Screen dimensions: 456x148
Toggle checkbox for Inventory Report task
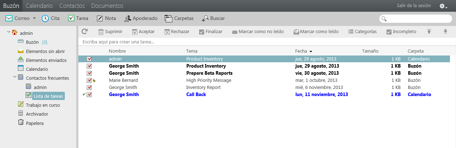click(89, 87)
